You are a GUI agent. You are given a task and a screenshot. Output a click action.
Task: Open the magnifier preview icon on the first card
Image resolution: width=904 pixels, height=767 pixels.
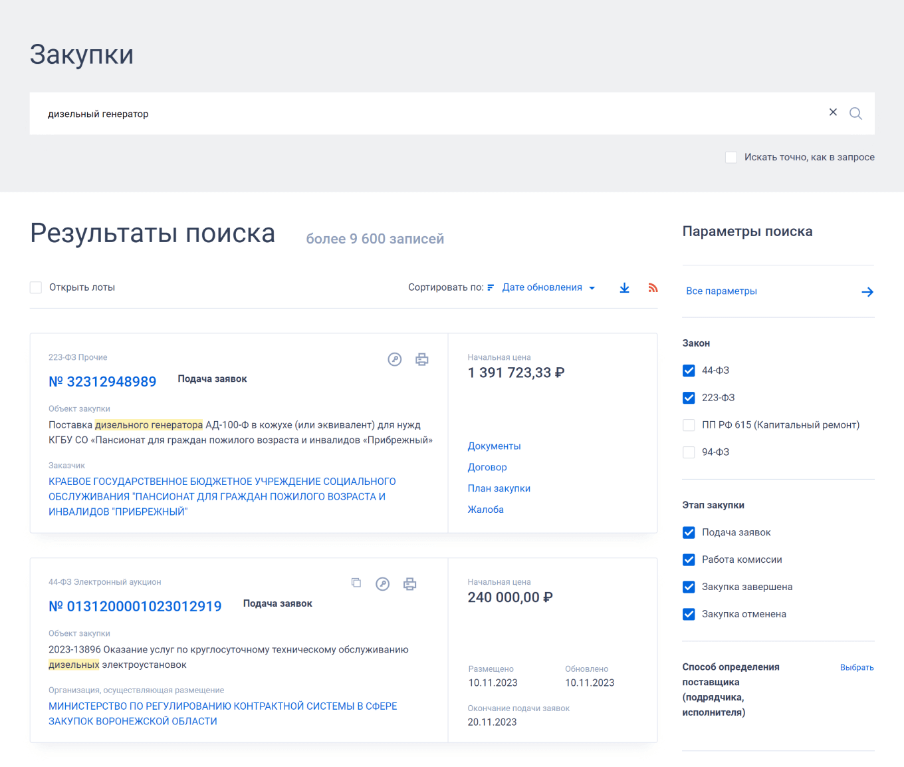[x=395, y=359]
